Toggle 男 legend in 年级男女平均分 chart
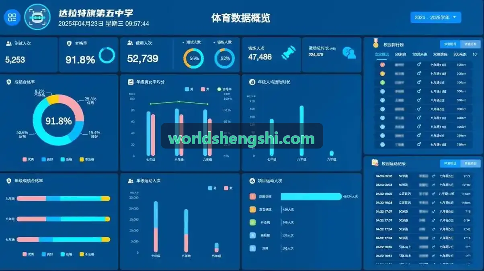The image size is (484, 271). (x=189, y=89)
